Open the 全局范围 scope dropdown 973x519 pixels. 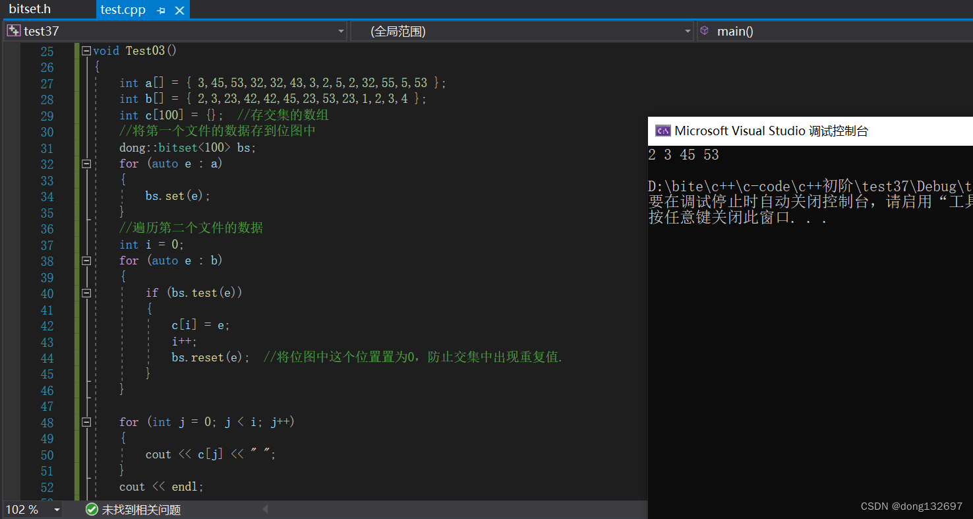click(x=688, y=31)
